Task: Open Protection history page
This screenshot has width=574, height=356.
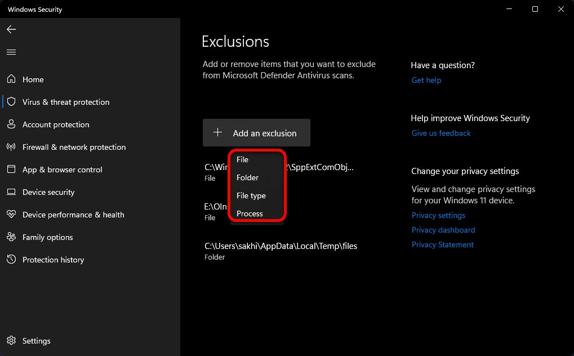Action: pyautogui.click(x=90, y=260)
